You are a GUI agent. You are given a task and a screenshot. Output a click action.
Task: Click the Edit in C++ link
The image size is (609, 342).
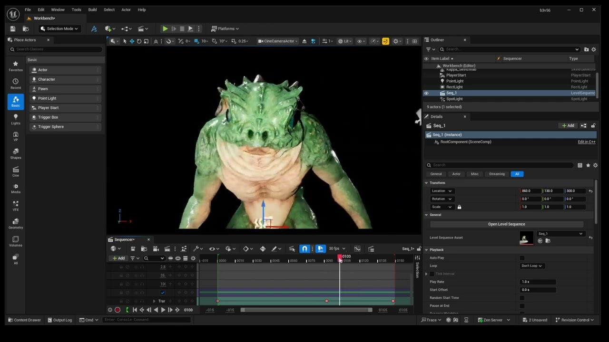(586, 142)
